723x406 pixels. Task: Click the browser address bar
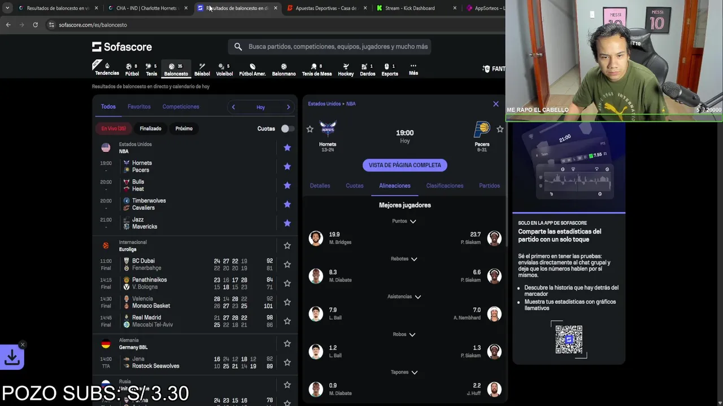coord(271,25)
